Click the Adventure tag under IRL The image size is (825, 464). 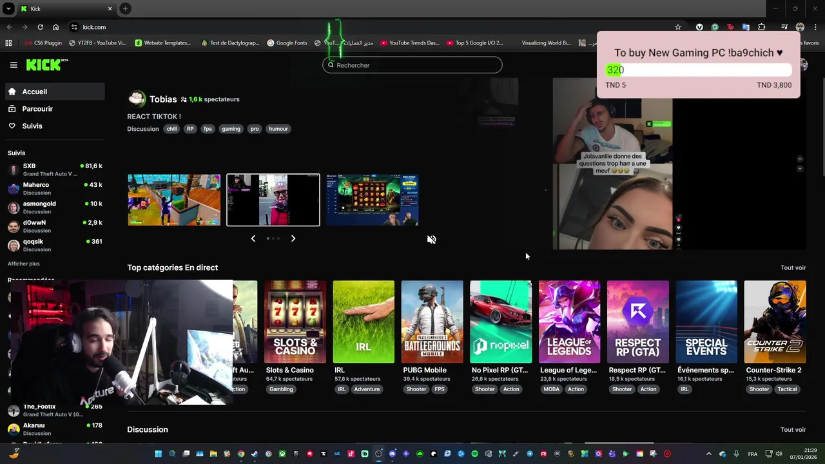pos(367,389)
